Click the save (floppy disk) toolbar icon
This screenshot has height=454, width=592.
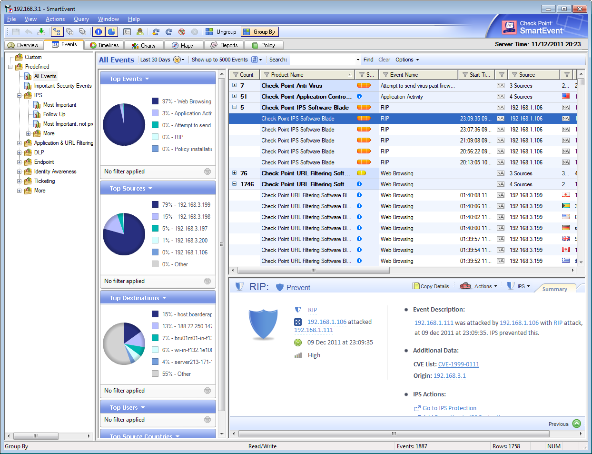pyautogui.click(x=16, y=32)
